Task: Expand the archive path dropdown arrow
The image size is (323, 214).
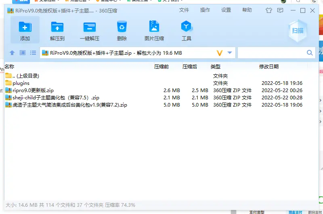Action: pos(230,53)
